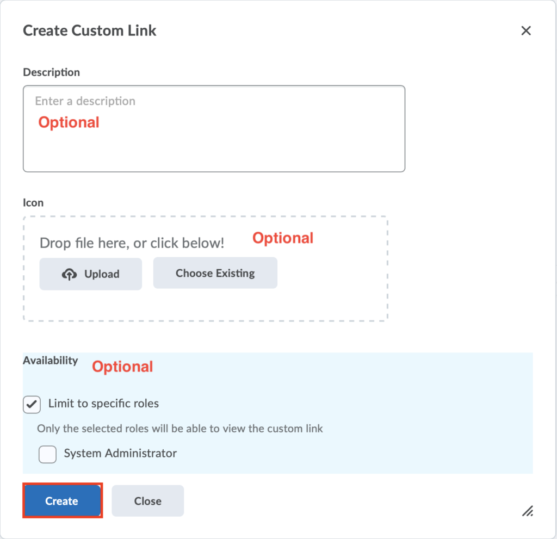
Task: Click the Close button
Action: 148,500
